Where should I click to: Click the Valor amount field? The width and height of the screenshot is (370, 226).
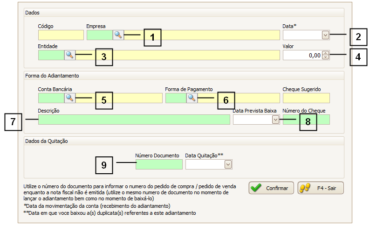(302, 55)
